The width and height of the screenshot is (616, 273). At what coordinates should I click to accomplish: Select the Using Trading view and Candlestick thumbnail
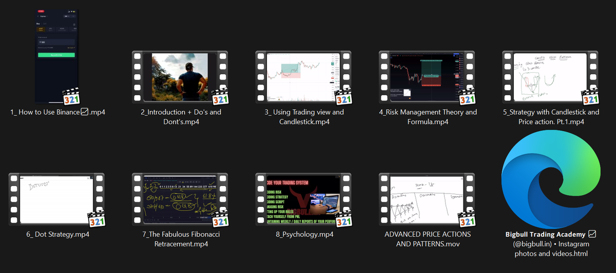pos(303,77)
